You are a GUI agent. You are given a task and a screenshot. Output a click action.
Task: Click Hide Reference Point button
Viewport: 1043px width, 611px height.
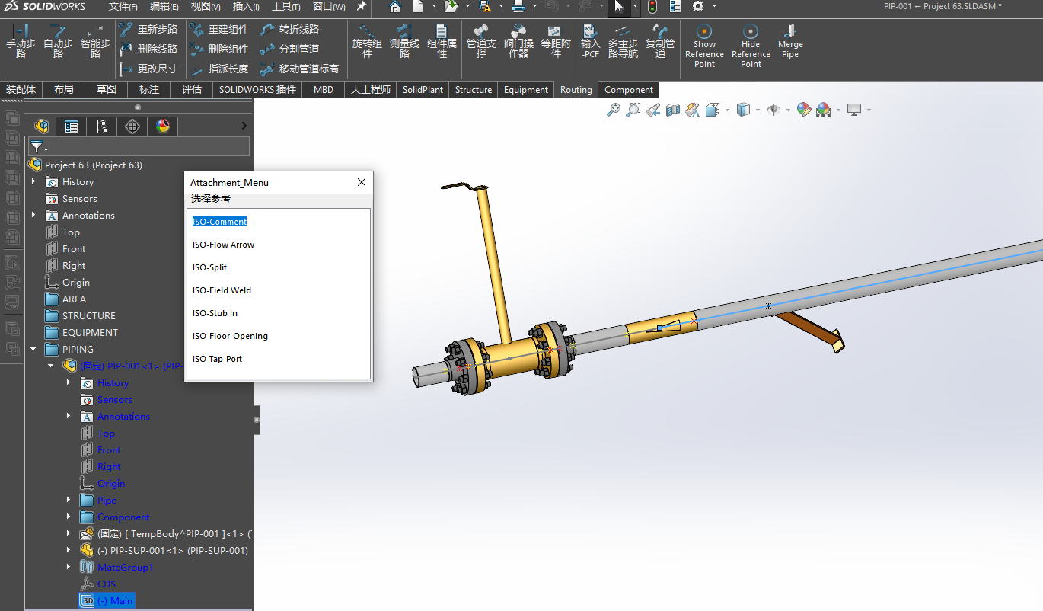[751, 46]
